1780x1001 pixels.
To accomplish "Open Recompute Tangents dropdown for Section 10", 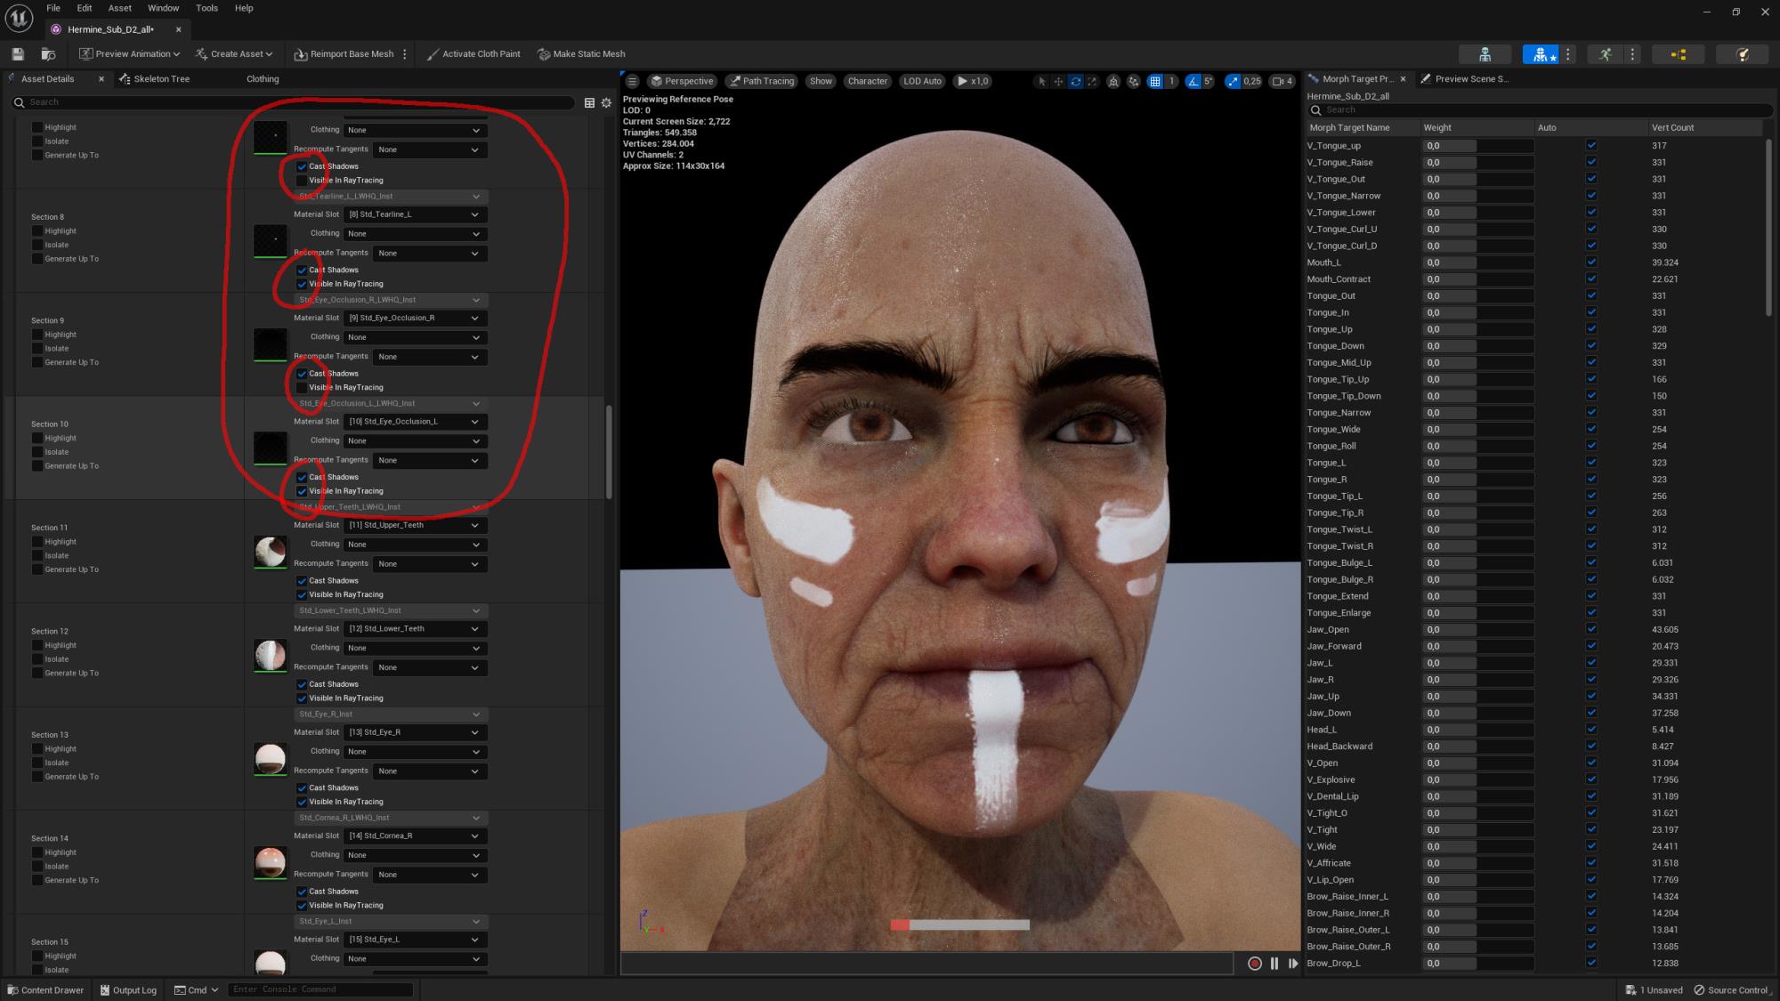I will click(430, 461).
